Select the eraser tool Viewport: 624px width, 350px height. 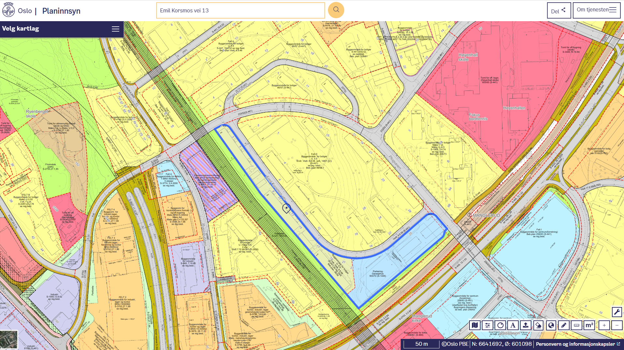point(538,325)
